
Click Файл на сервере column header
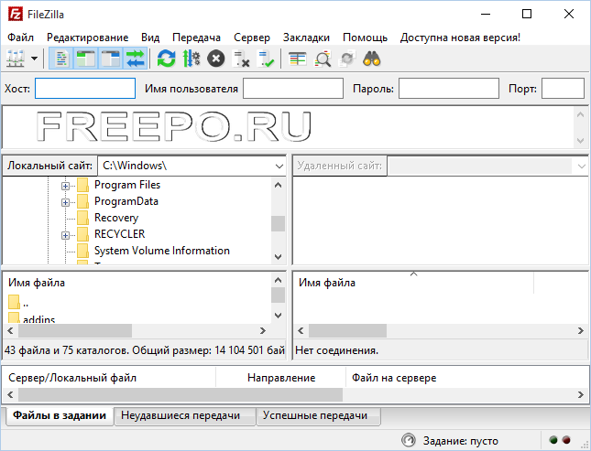[394, 378]
